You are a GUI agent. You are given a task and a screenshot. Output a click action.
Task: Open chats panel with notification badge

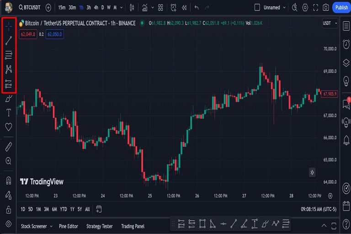click(346, 103)
